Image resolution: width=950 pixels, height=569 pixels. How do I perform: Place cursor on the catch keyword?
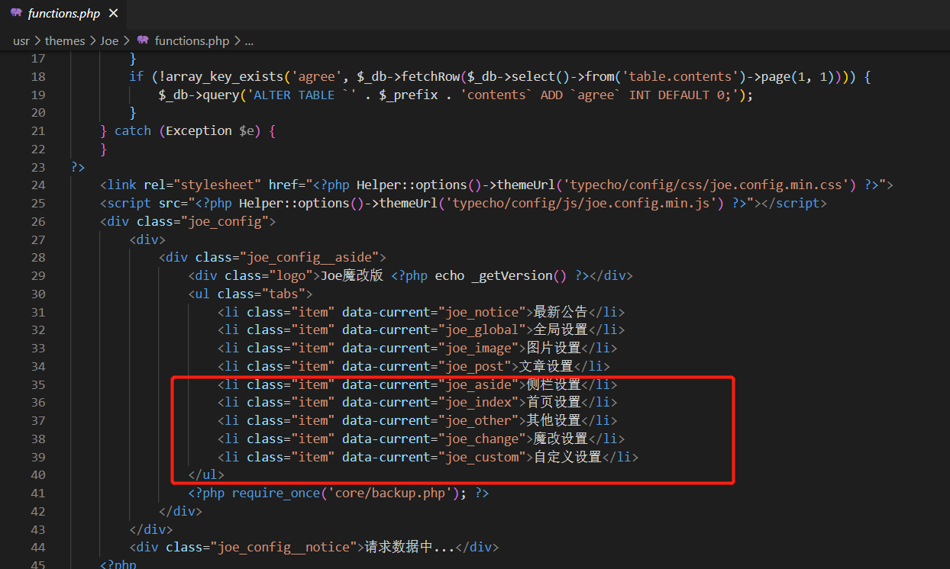133,131
